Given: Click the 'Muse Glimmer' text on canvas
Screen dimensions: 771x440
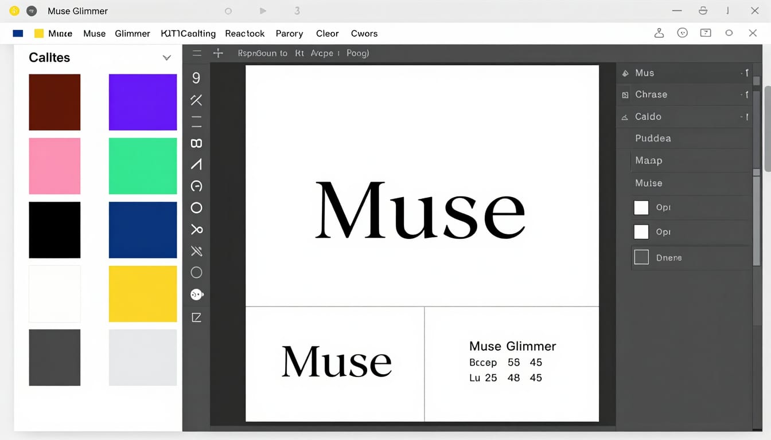Looking at the screenshot, I should pyautogui.click(x=513, y=346).
